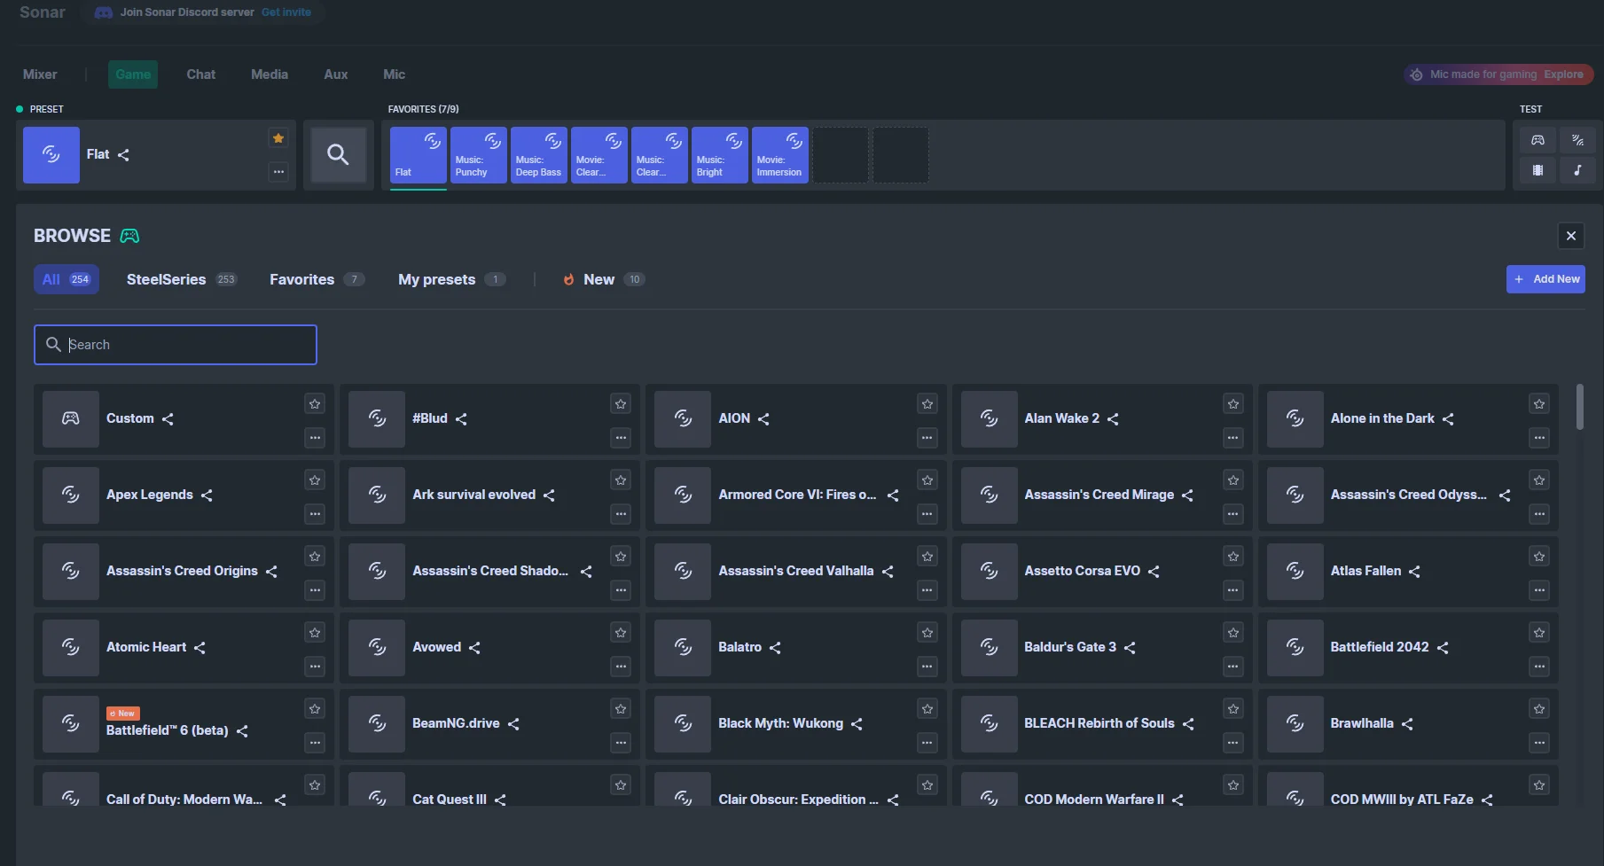The image size is (1604, 866).
Task: Share the AION preset
Action: click(763, 419)
